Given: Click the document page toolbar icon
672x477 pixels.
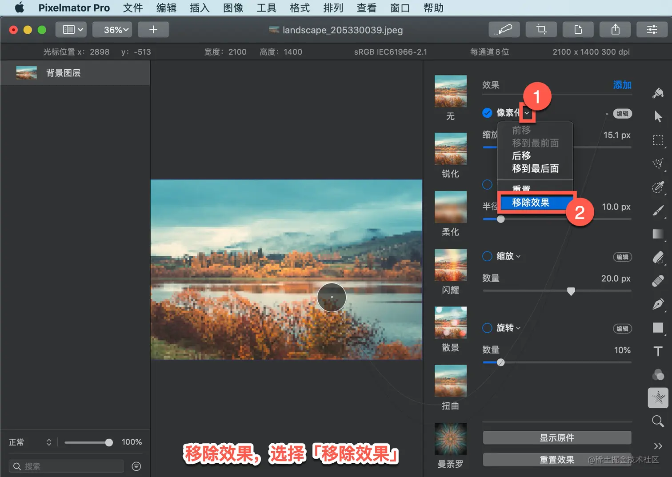Looking at the screenshot, I should point(578,30).
